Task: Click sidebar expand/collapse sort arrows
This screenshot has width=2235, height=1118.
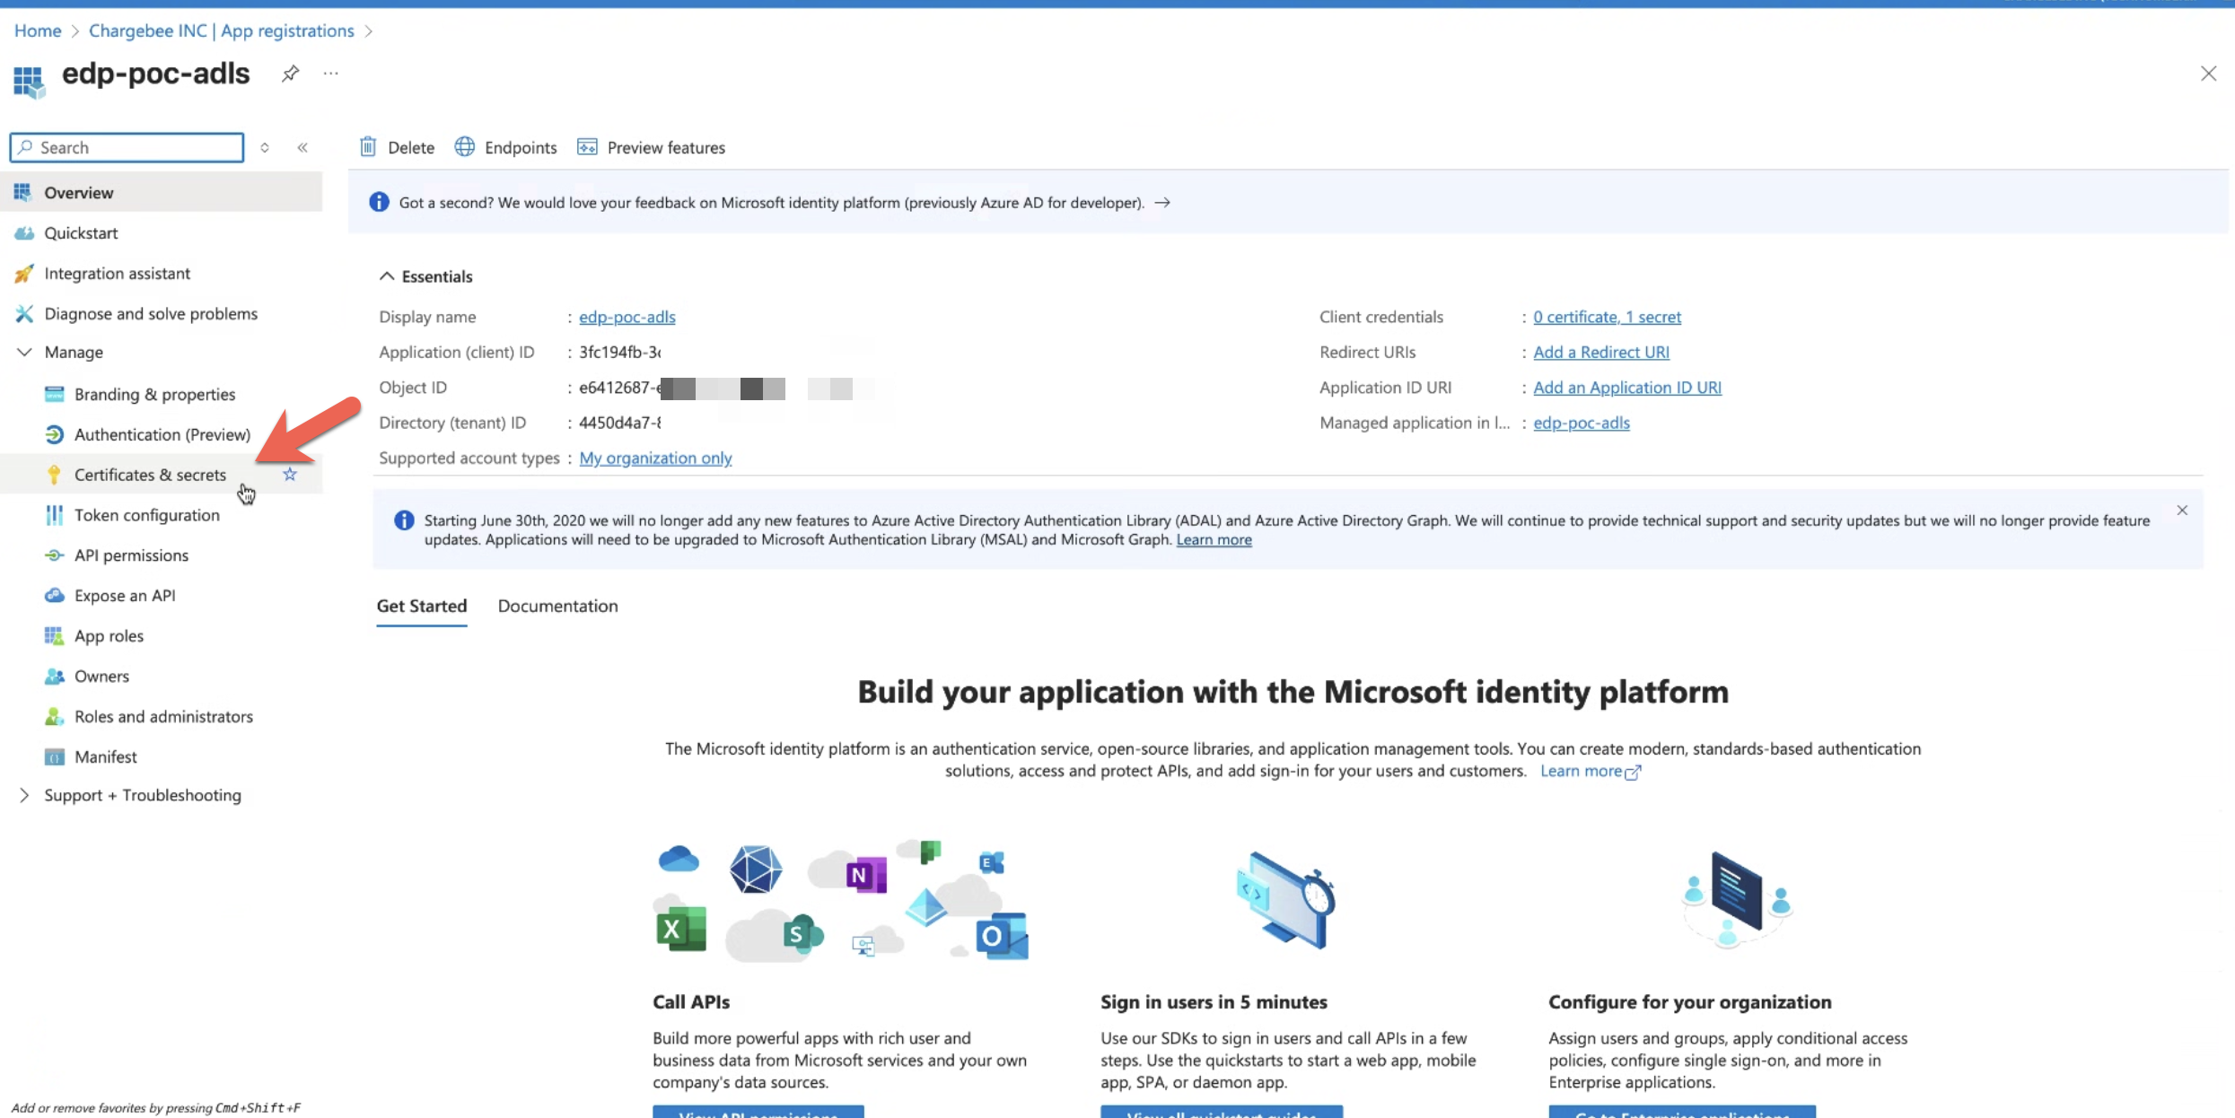Action: [x=265, y=147]
